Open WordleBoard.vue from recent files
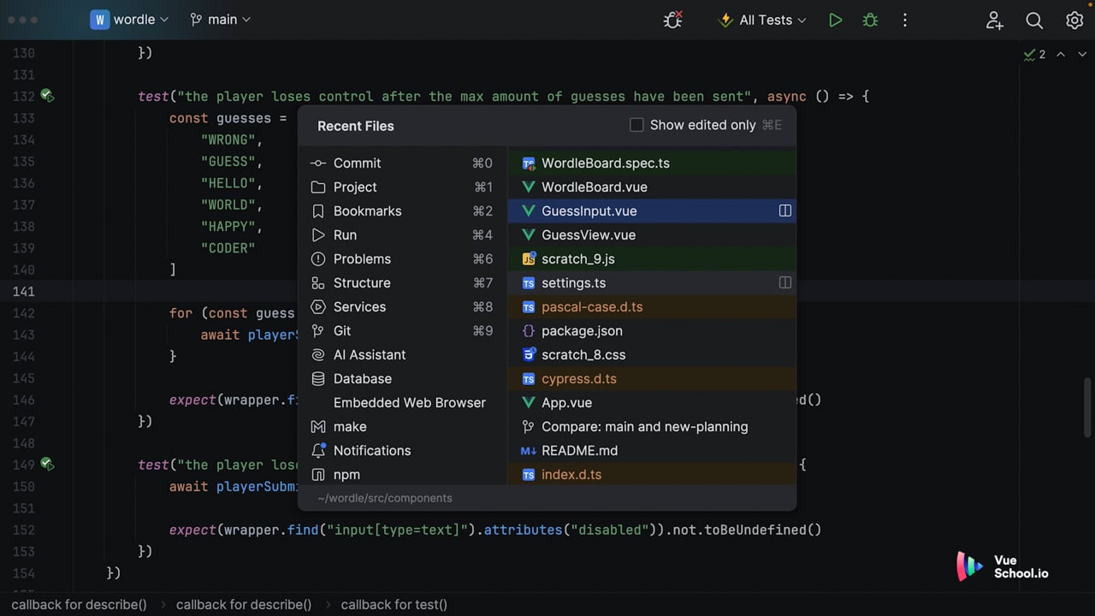Viewport: 1095px width, 616px height. [652, 187]
